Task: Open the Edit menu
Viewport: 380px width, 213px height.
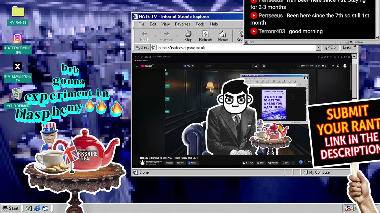Action: point(153,24)
